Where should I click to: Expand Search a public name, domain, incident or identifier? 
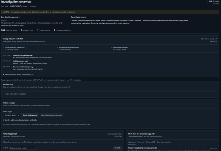pyautogui.click(x=20, y=120)
